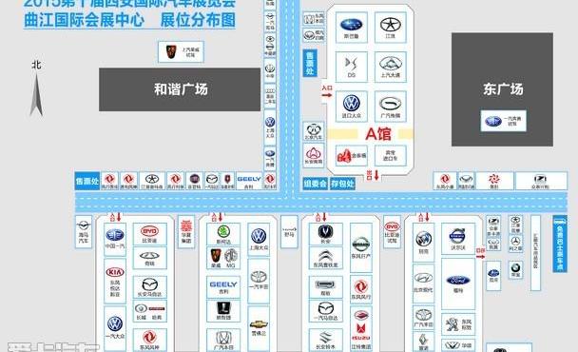This screenshot has height=352, width=578.
Task: Open the 广汽丰田 booth
Action: tap(423, 318)
